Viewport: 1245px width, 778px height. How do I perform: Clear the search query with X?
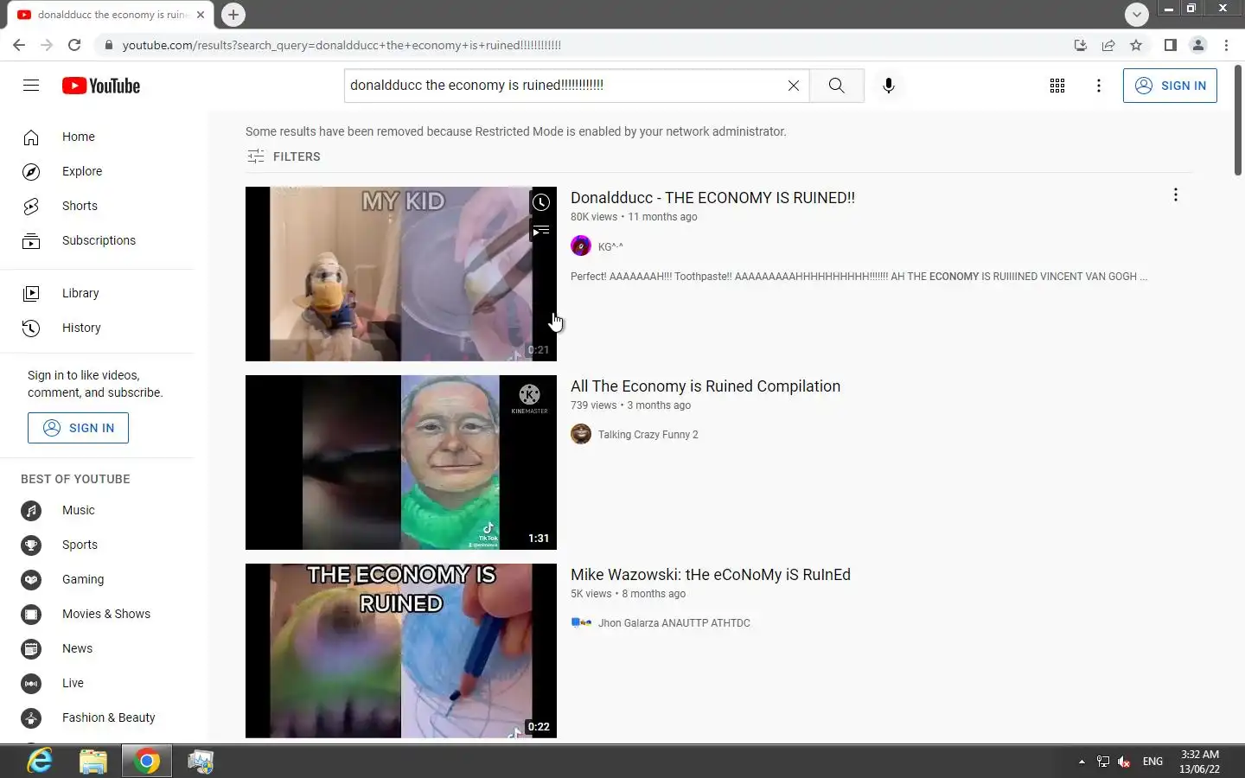pyautogui.click(x=793, y=85)
